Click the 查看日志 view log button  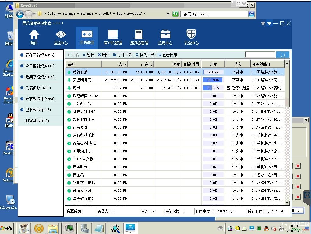168,55
